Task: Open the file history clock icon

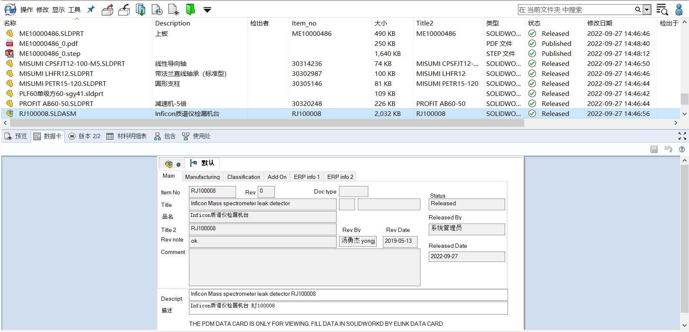Action: [157, 10]
